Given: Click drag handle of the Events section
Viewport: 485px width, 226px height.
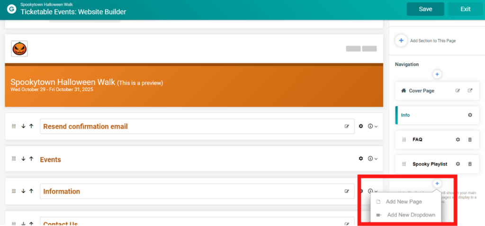Looking at the screenshot, I should click(x=14, y=159).
